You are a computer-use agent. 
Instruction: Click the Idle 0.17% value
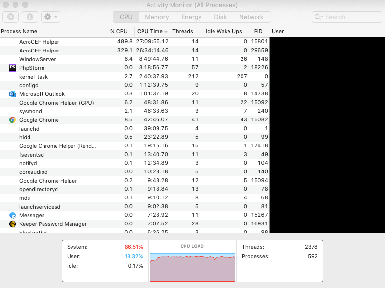tap(136, 266)
